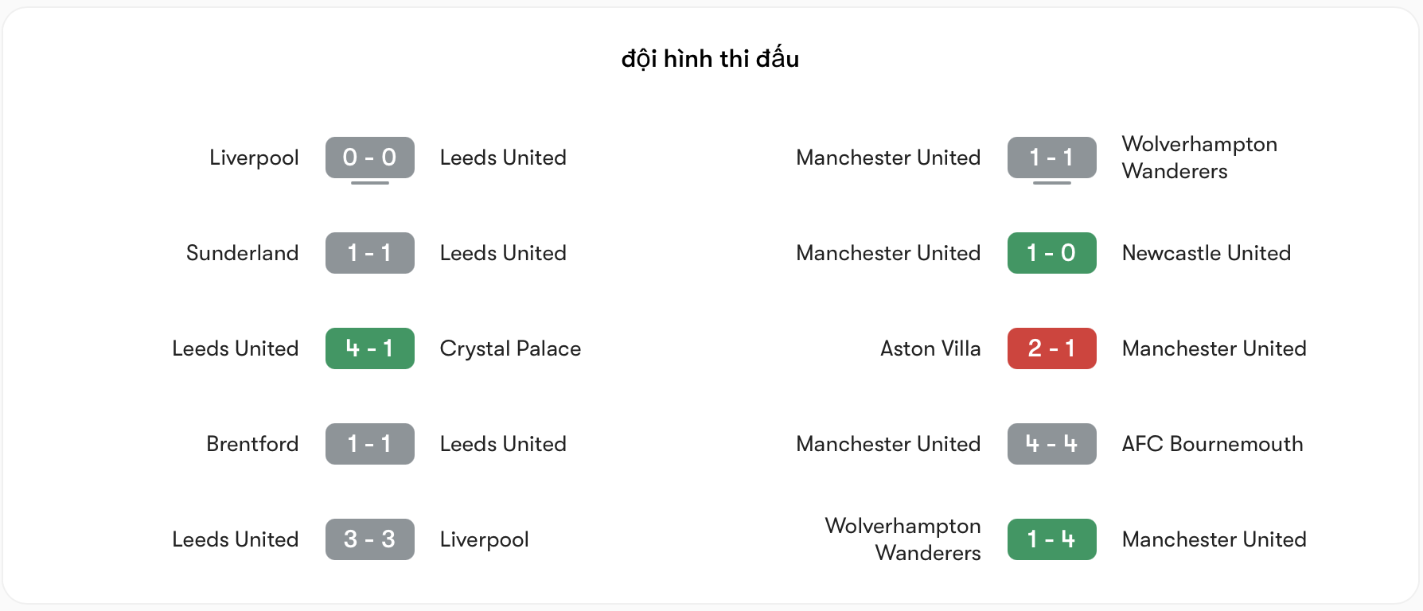Open the Brentford 1-1 Leeds result pill
The height and width of the screenshot is (611, 1423).
click(x=369, y=444)
